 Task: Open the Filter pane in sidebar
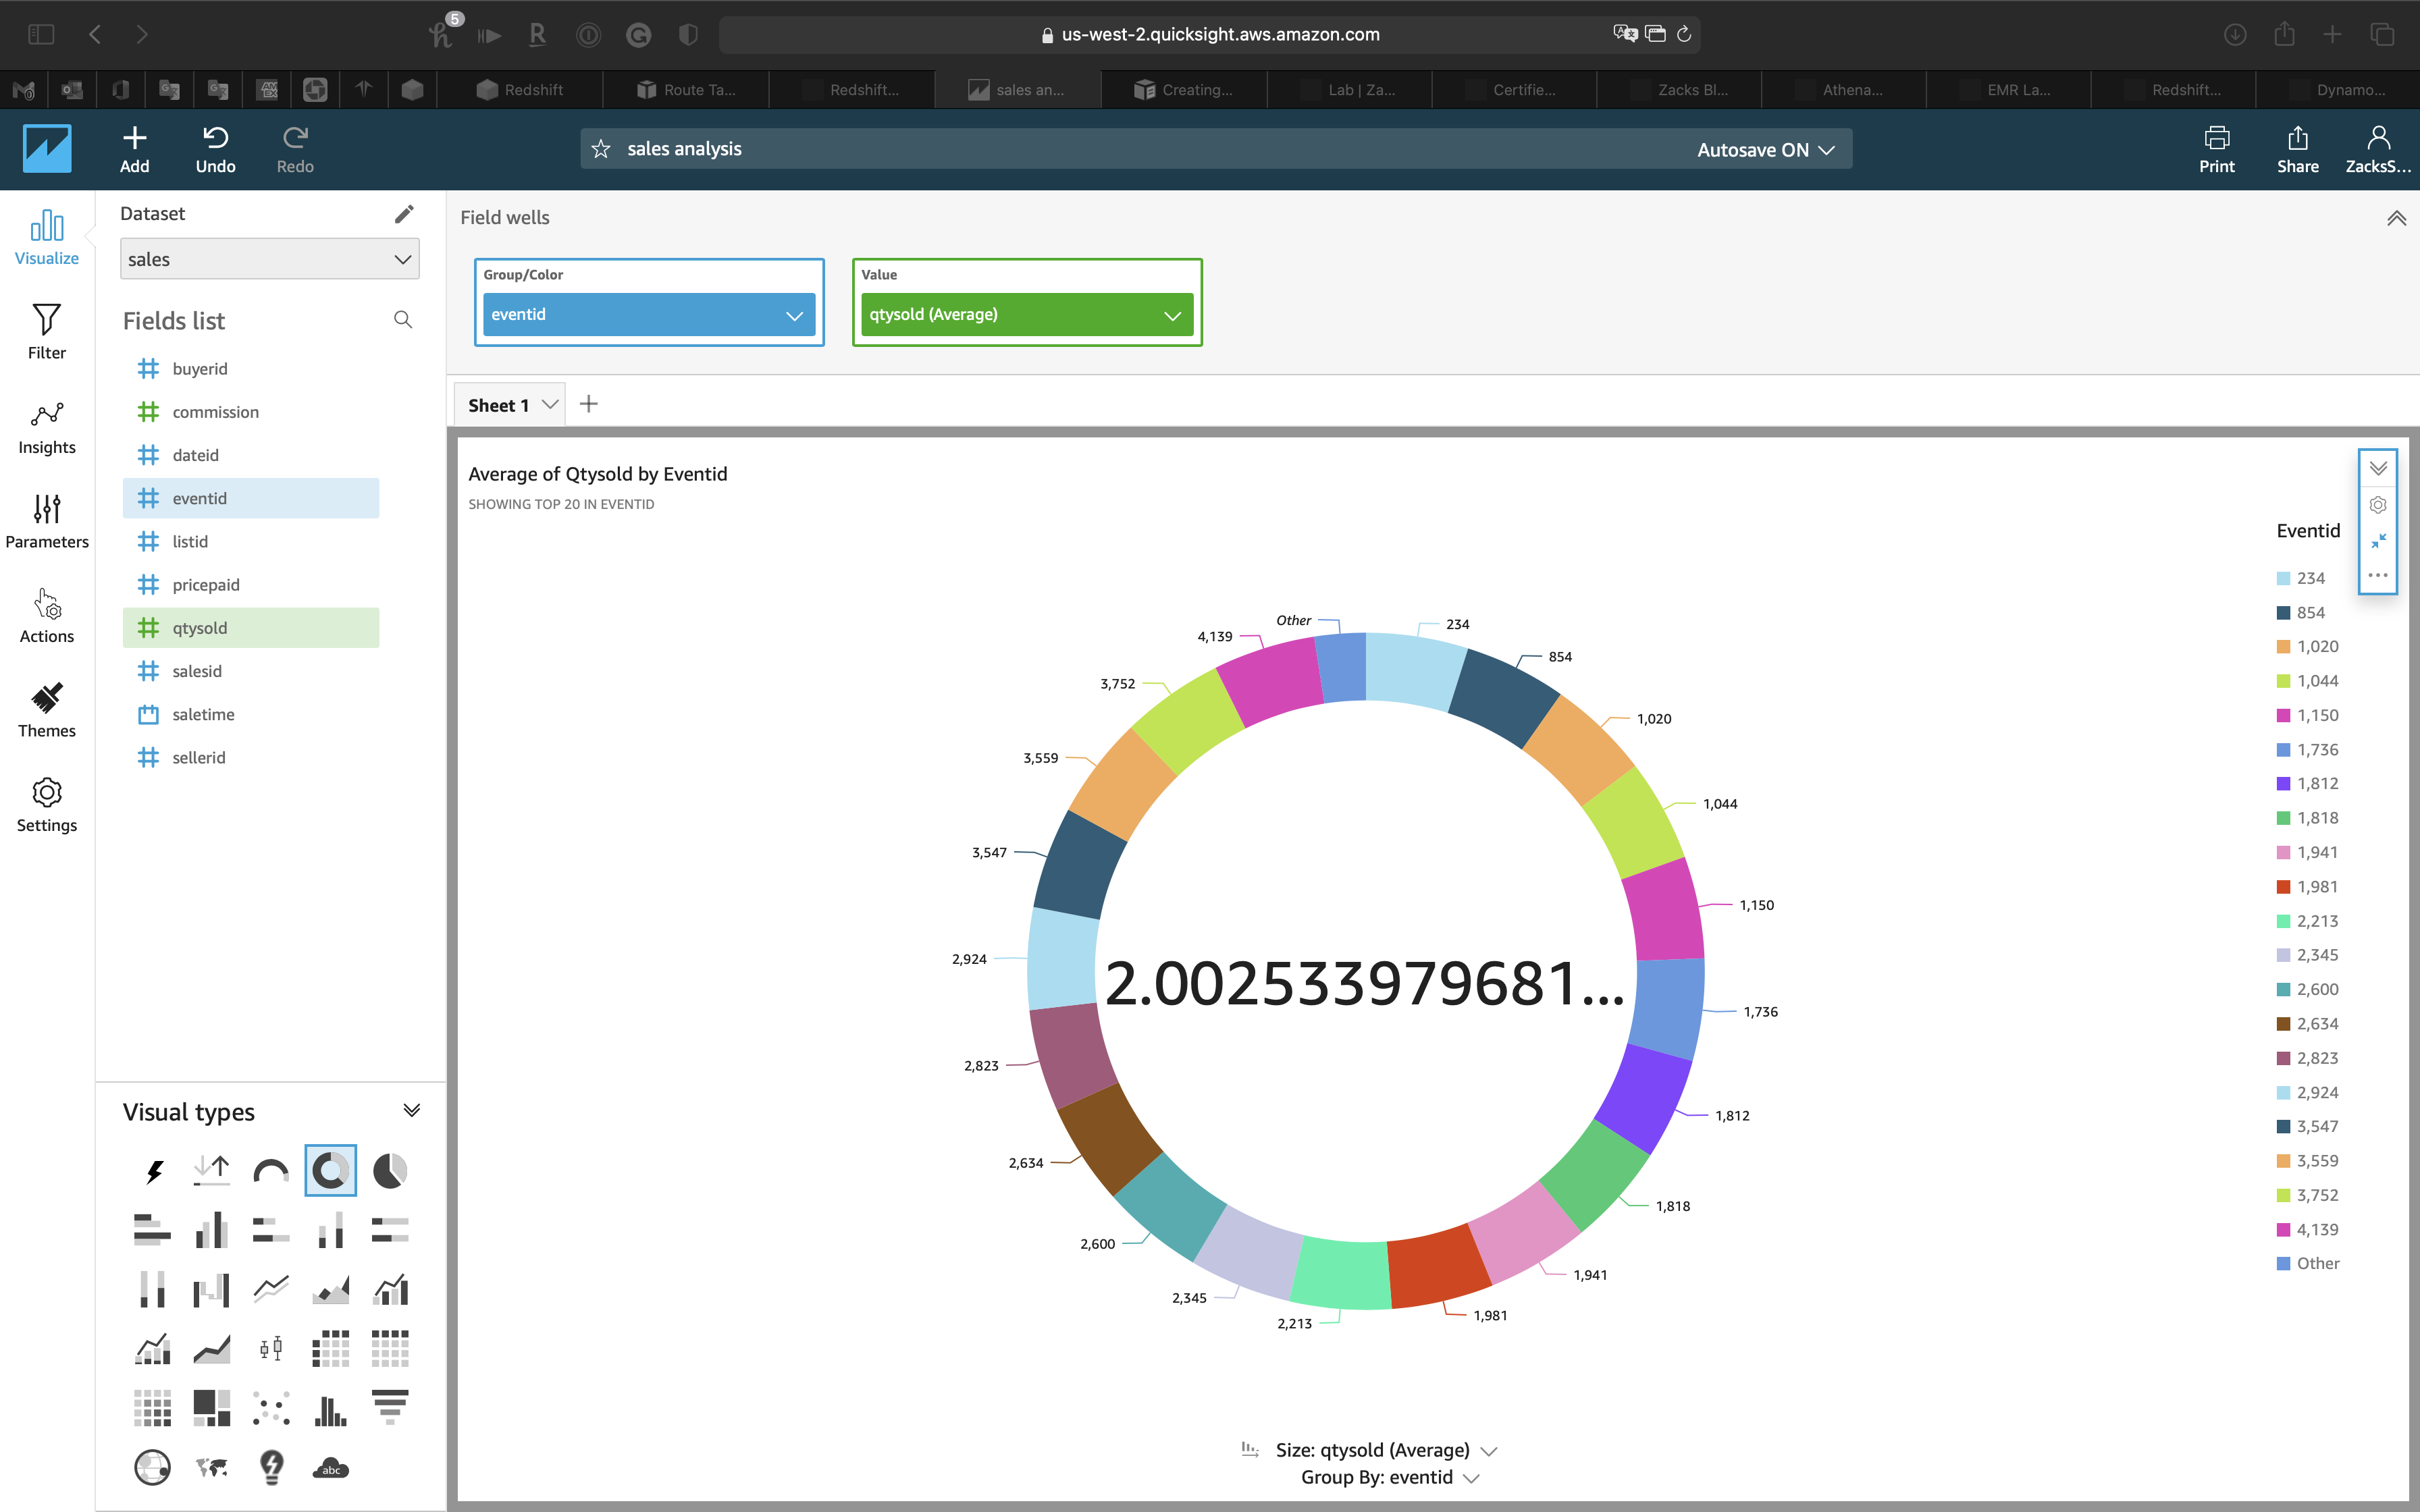46,331
